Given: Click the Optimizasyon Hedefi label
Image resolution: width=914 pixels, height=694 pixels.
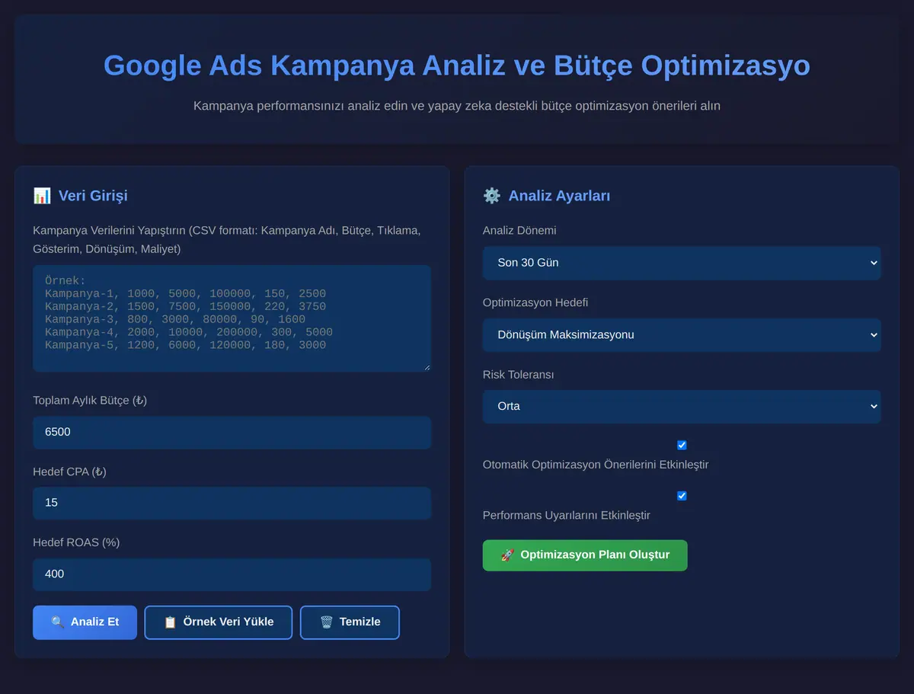Looking at the screenshot, I should pyautogui.click(x=535, y=303).
